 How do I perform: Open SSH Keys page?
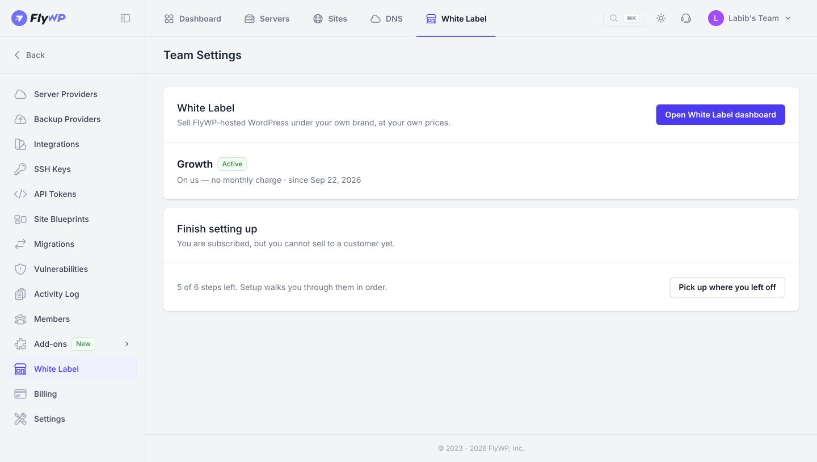[72, 169]
